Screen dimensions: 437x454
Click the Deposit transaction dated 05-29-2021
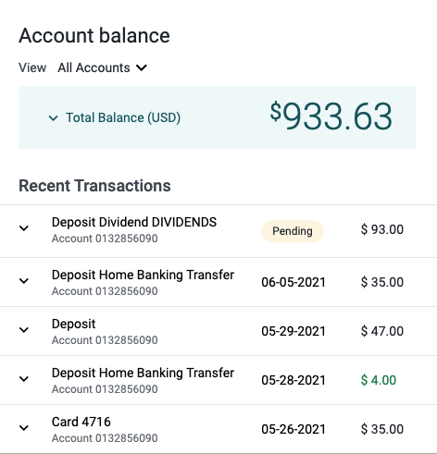click(73, 324)
